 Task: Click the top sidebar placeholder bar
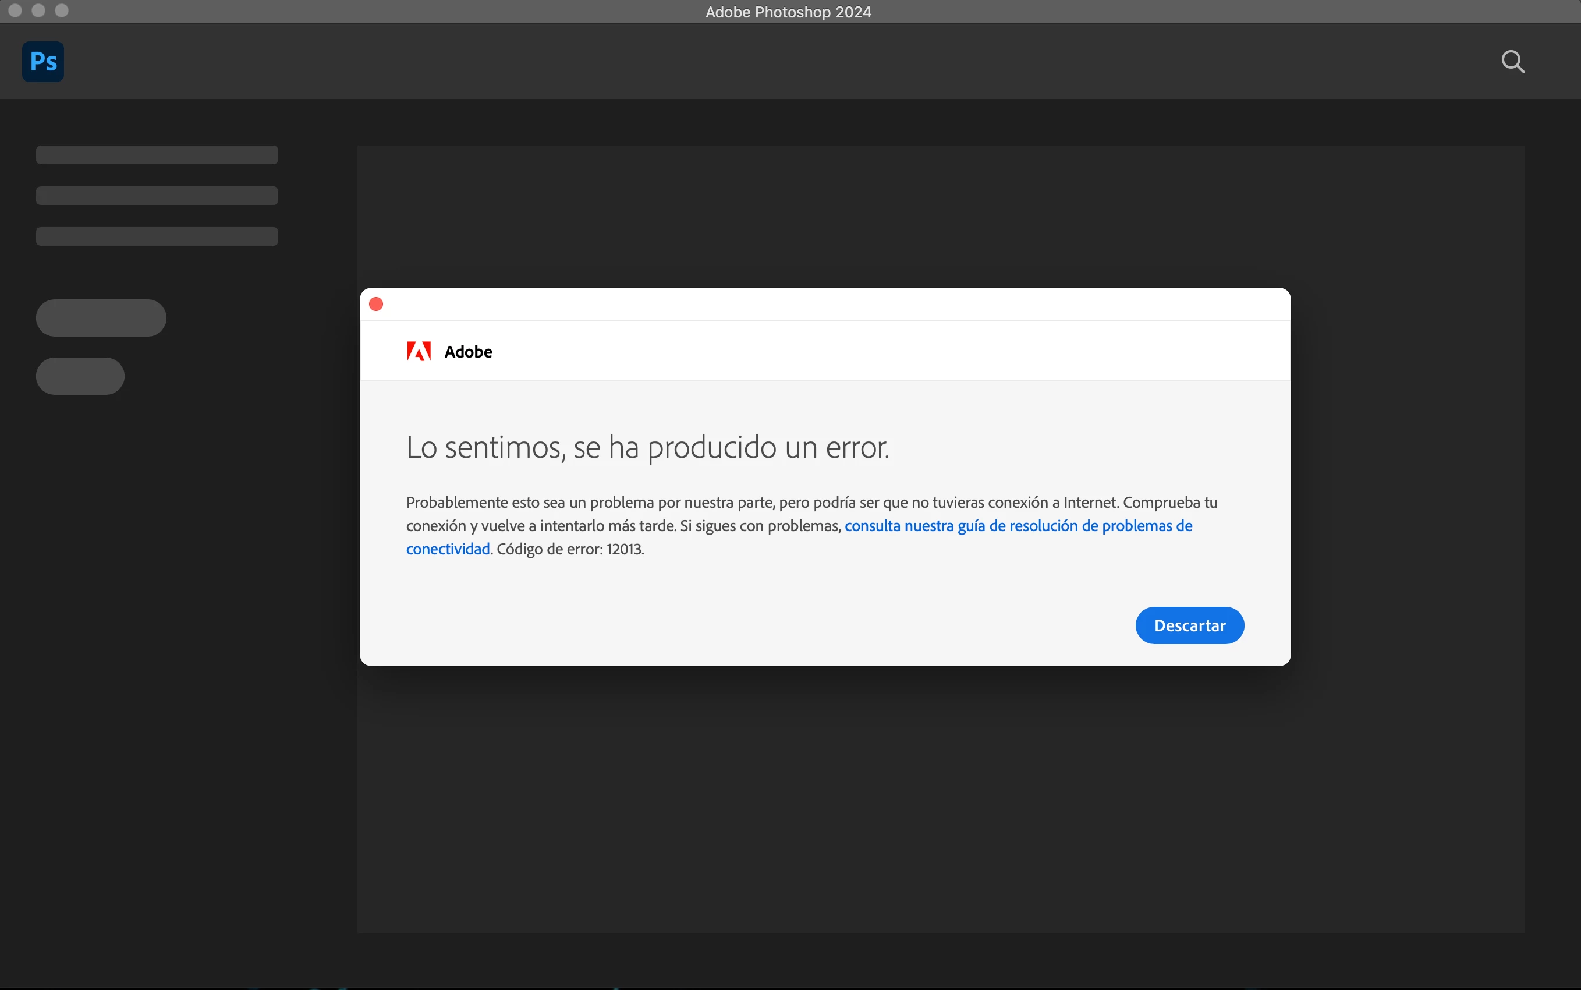[157, 155]
